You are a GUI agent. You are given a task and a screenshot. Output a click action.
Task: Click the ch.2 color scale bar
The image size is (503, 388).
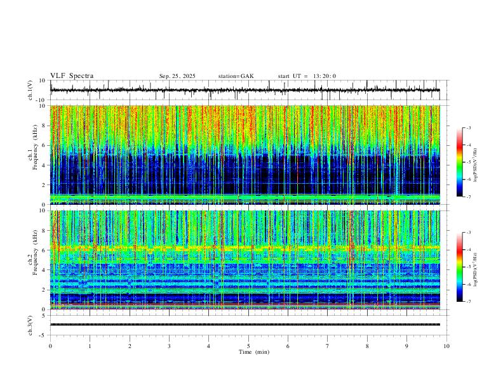point(460,267)
